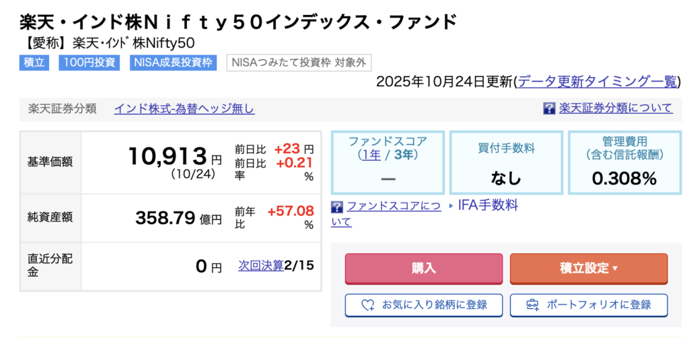689x338 pixels.
Task: Open the インド株式-為替ヘッジ無し category link
Action: point(184,108)
